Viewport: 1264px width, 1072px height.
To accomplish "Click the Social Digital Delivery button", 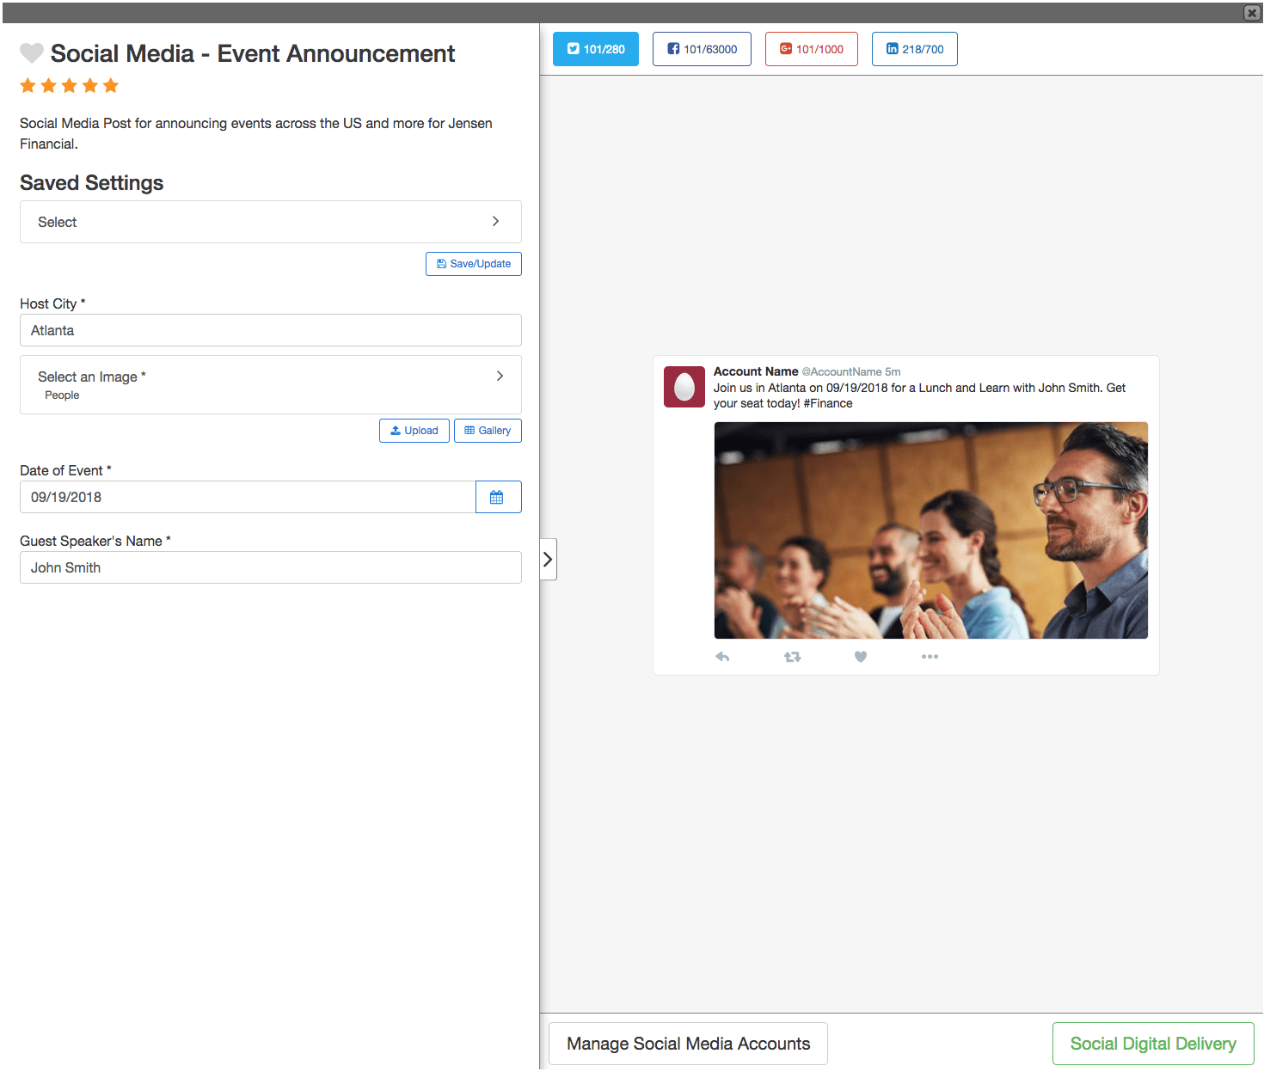I will pos(1153,1044).
